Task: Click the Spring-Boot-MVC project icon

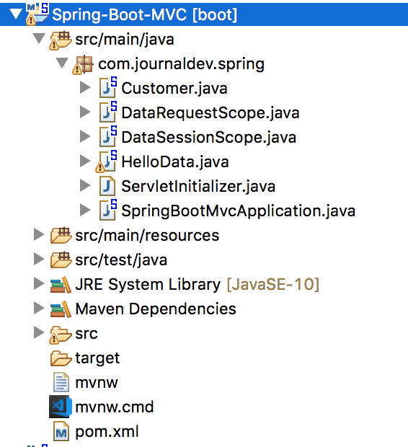Action: 37,14
